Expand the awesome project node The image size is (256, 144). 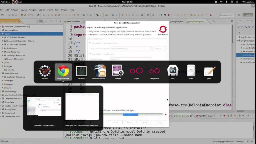[1, 26]
